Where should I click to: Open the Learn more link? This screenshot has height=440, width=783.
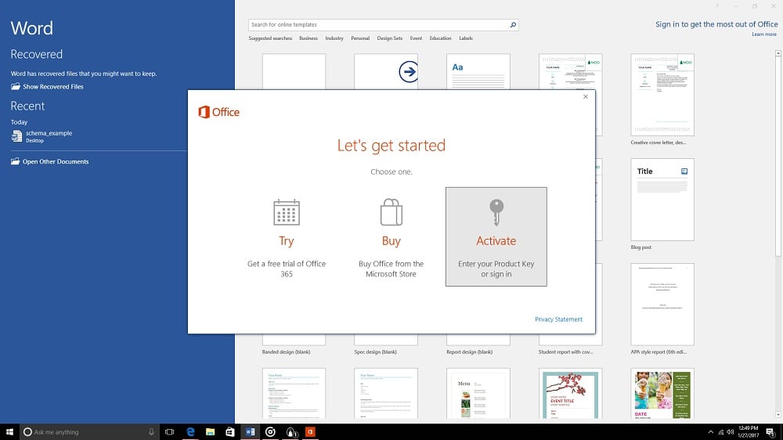(764, 34)
